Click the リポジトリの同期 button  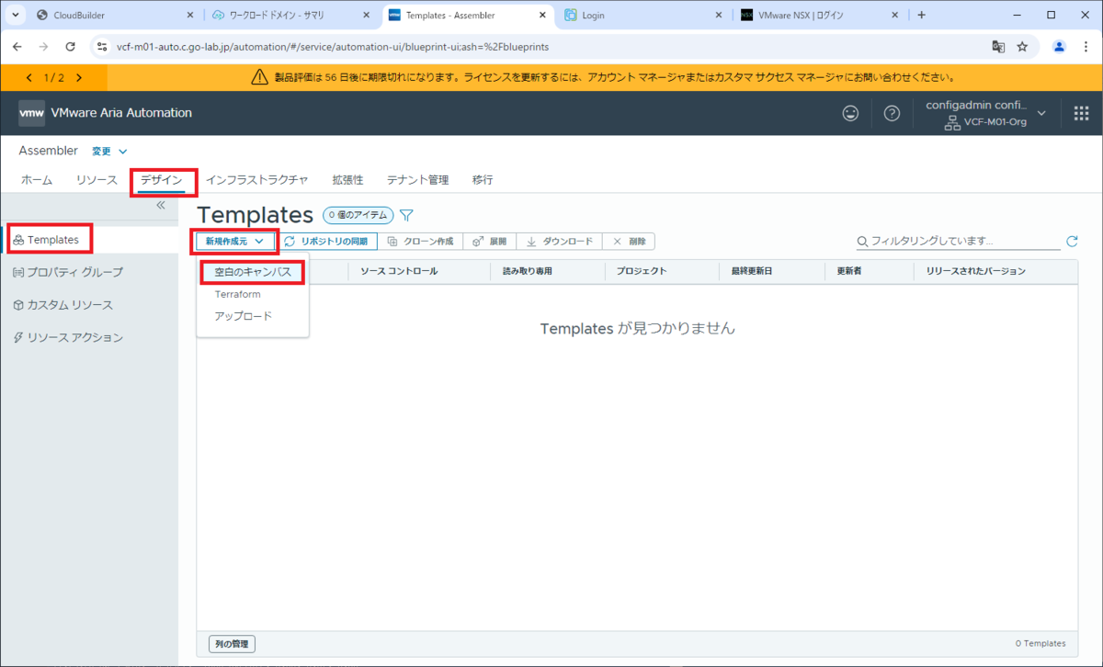click(x=327, y=242)
